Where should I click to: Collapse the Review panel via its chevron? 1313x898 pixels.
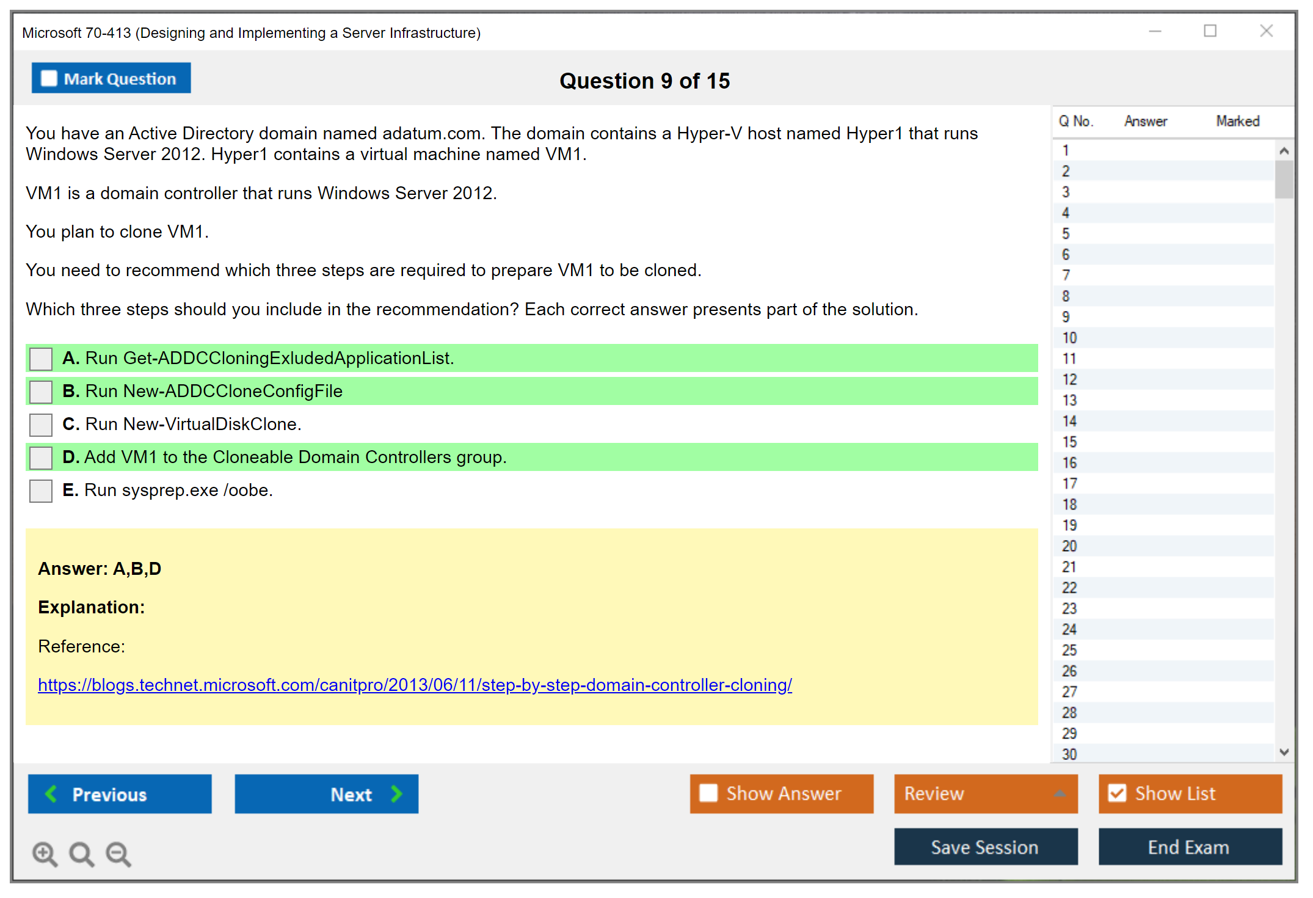1061,793
